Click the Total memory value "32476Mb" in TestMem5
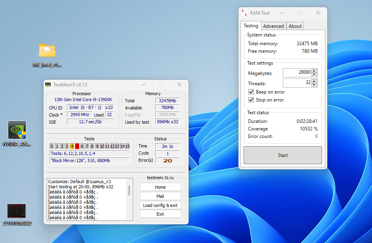 (168, 101)
